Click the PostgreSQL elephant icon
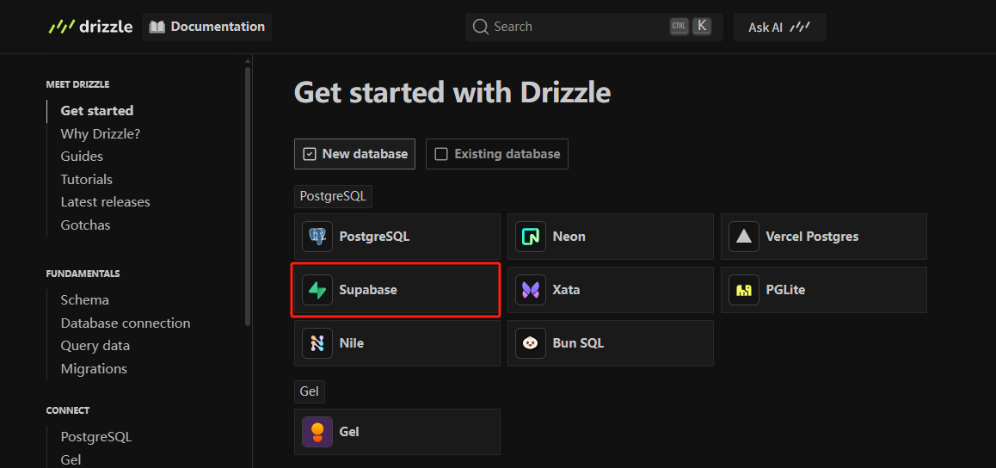996x468 pixels. coord(317,237)
